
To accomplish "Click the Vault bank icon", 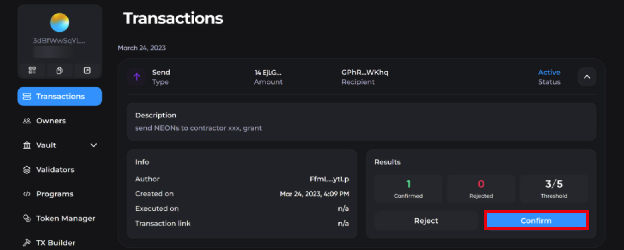I will coord(27,145).
